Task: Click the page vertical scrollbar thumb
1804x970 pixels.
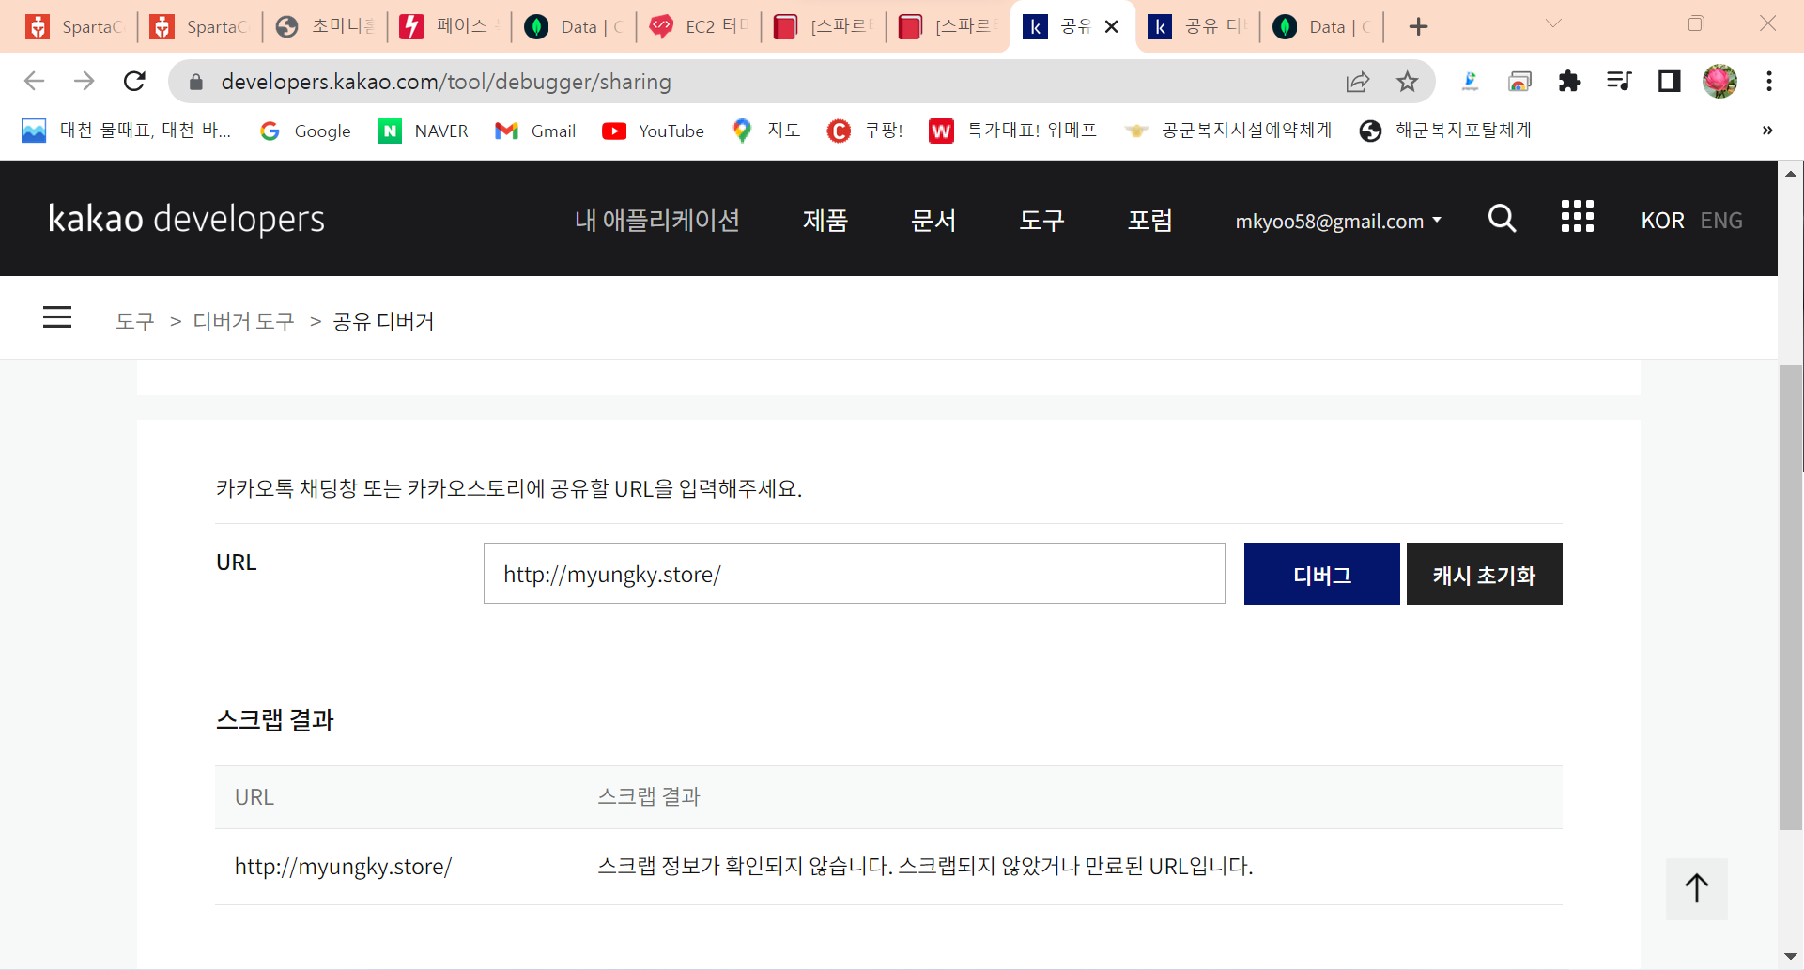Action: point(1791,597)
